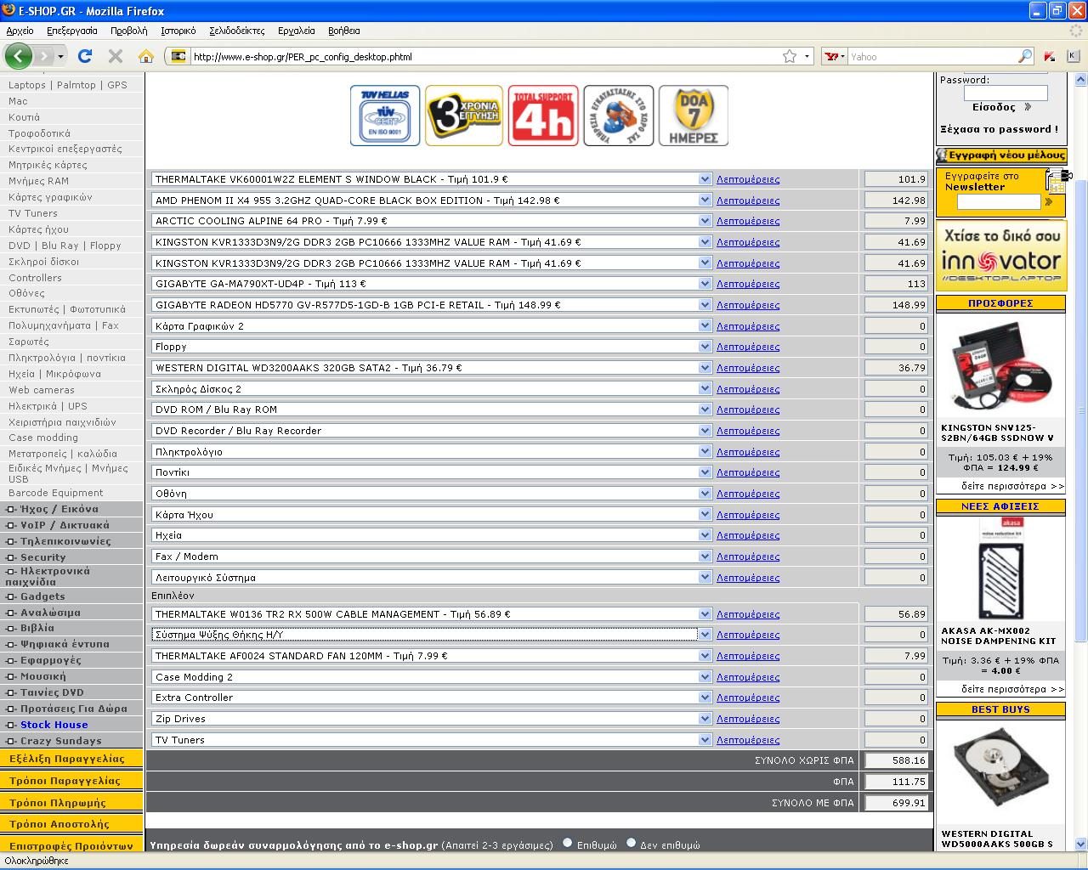Click the browser Back arrow button

(x=18, y=56)
